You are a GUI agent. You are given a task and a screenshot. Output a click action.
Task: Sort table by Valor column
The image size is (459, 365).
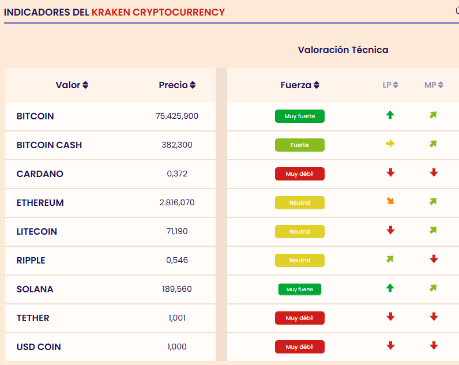pyautogui.click(x=72, y=85)
